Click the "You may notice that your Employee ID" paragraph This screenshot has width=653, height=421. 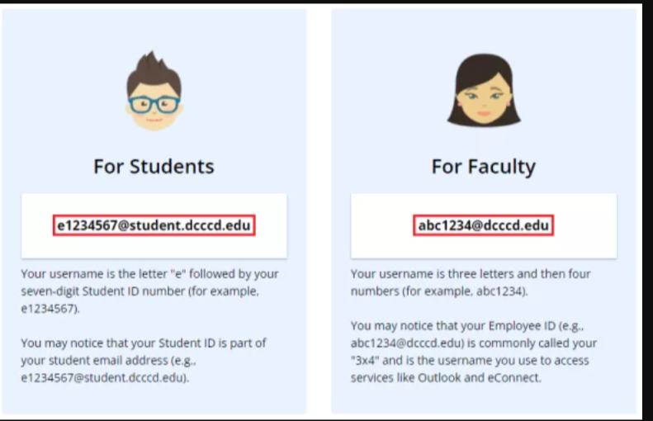pos(474,352)
